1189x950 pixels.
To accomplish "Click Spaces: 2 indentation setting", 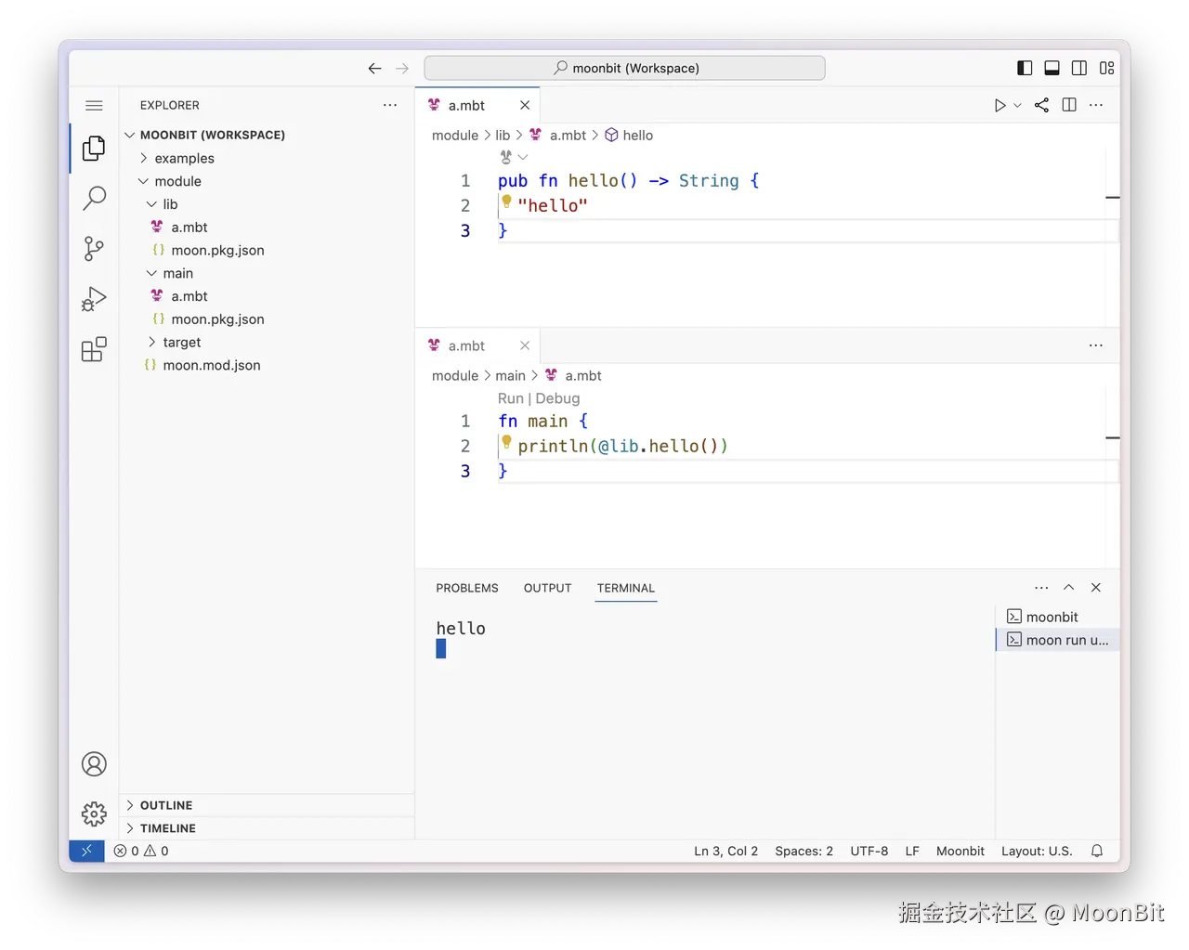I will click(804, 851).
